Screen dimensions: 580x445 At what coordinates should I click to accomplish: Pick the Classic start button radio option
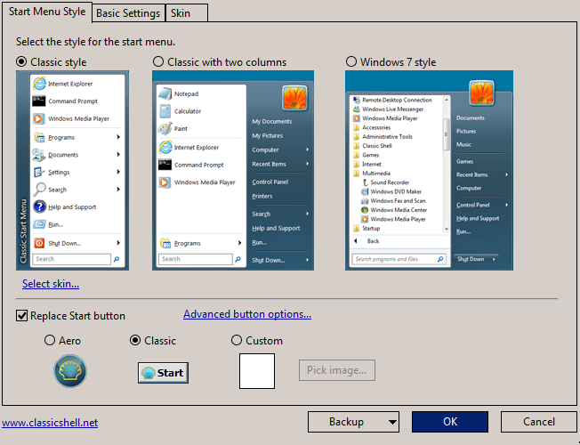pos(135,340)
